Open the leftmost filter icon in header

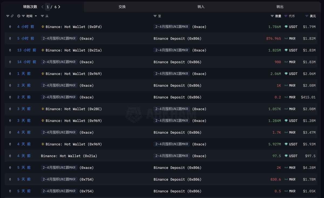8,16
